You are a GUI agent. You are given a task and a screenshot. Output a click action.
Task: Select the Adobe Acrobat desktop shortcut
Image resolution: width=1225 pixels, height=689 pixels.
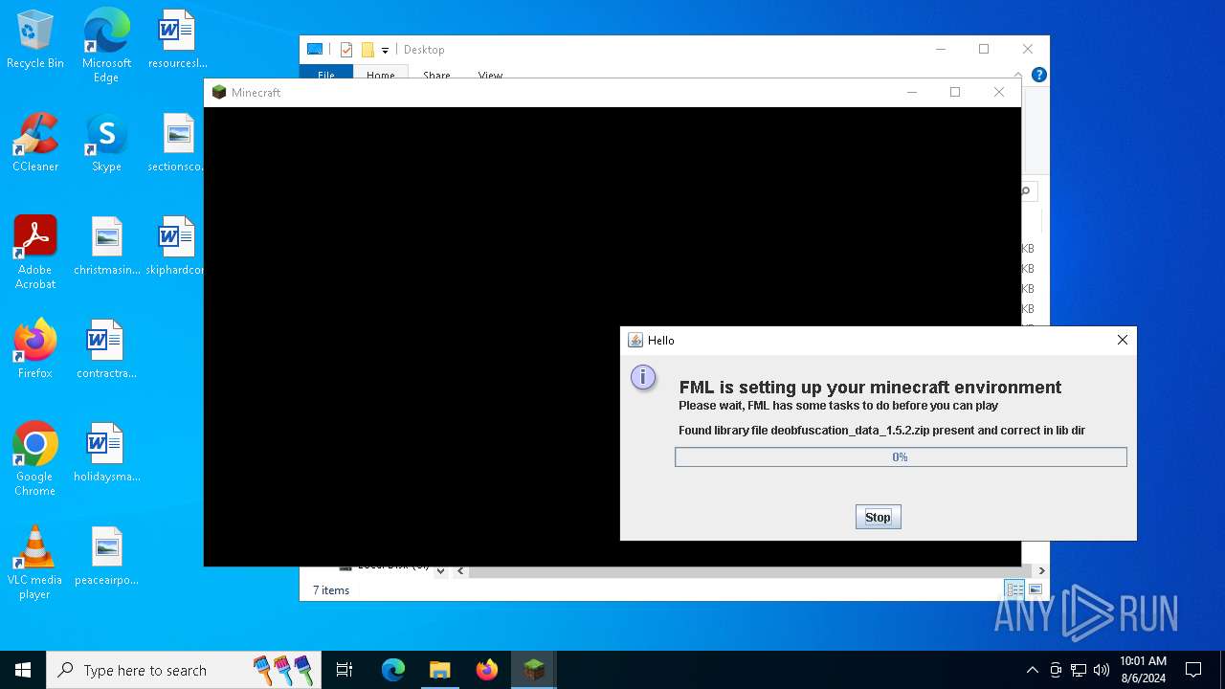(x=35, y=253)
